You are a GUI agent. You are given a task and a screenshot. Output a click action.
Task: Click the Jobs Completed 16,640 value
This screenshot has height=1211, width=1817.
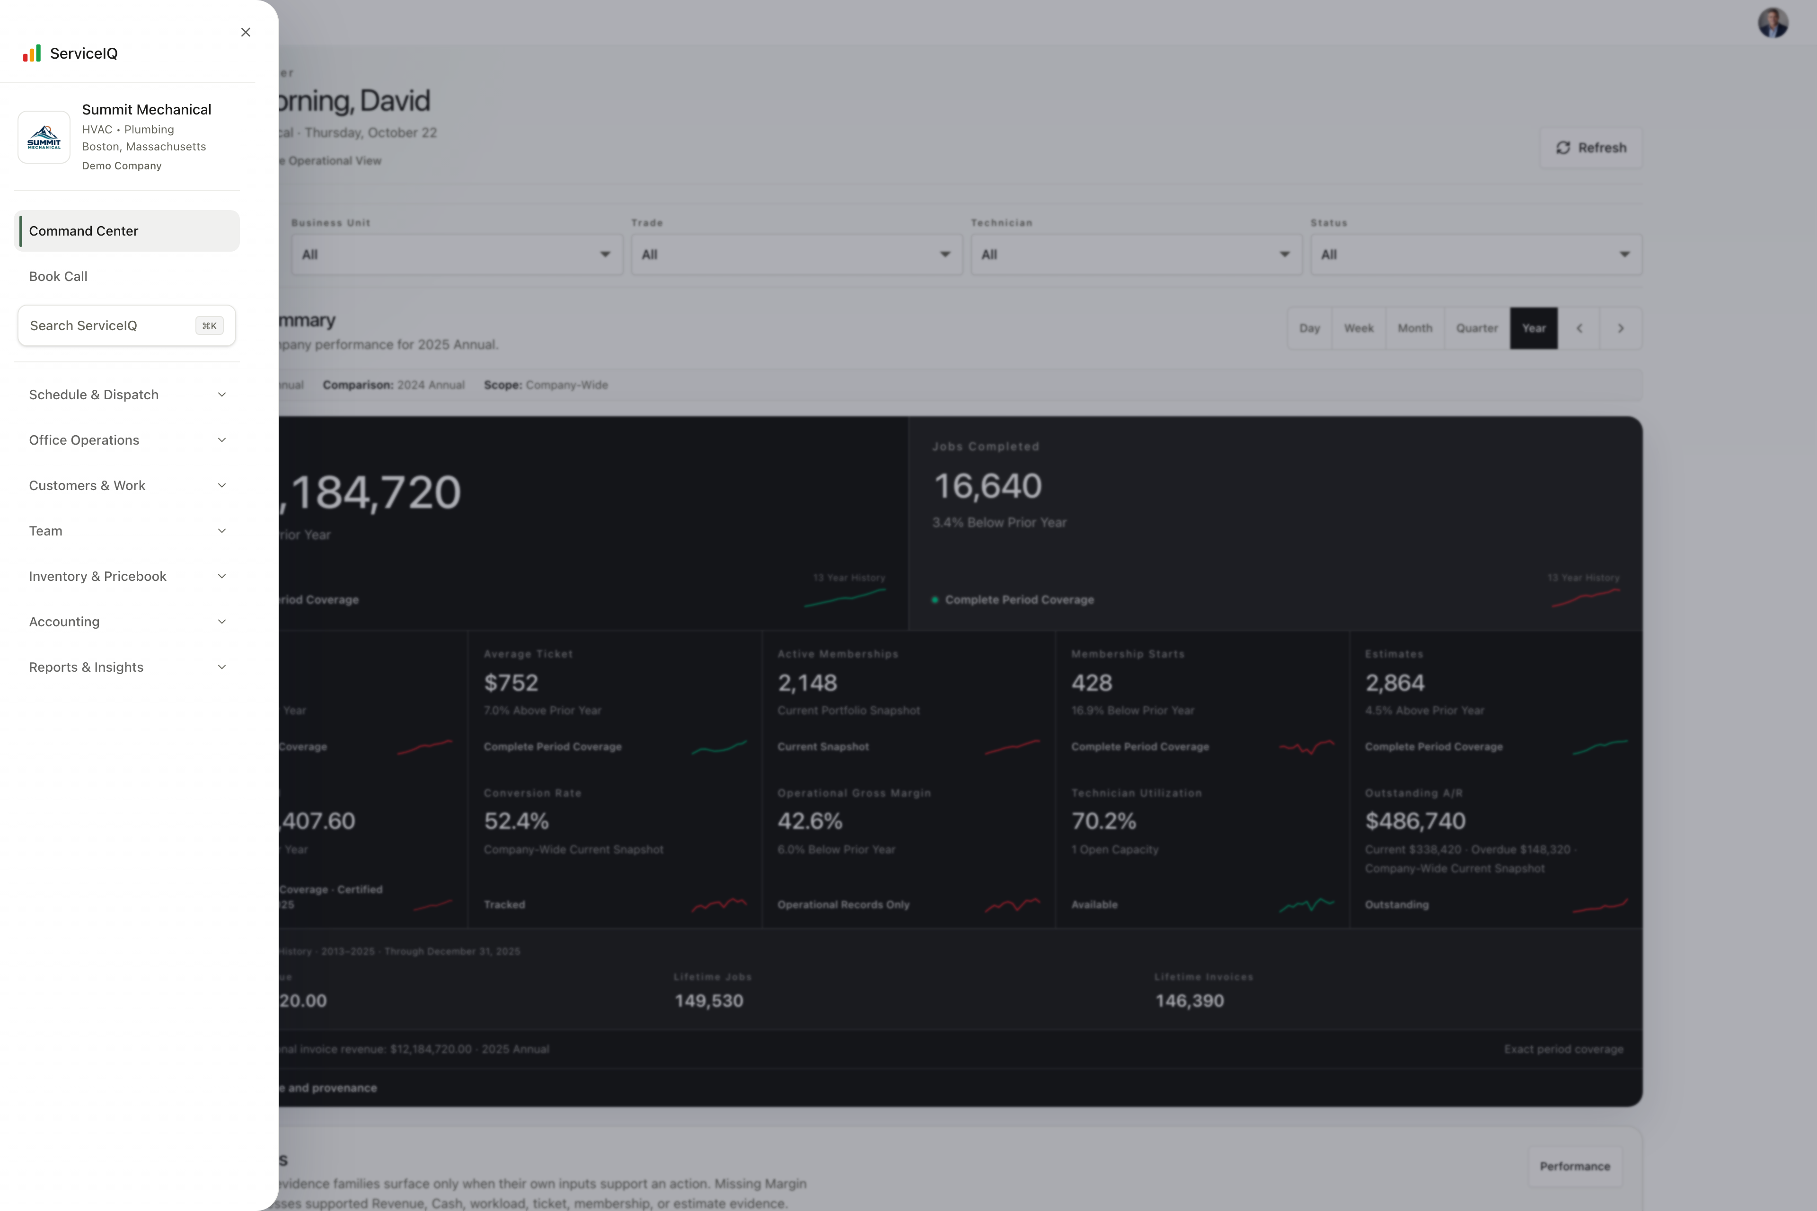(988, 487)
